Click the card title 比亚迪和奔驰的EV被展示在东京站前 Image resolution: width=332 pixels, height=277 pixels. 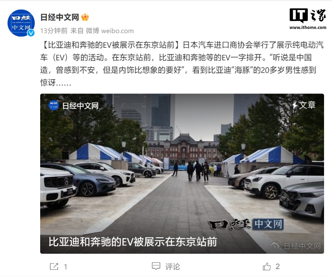point(133,242)
